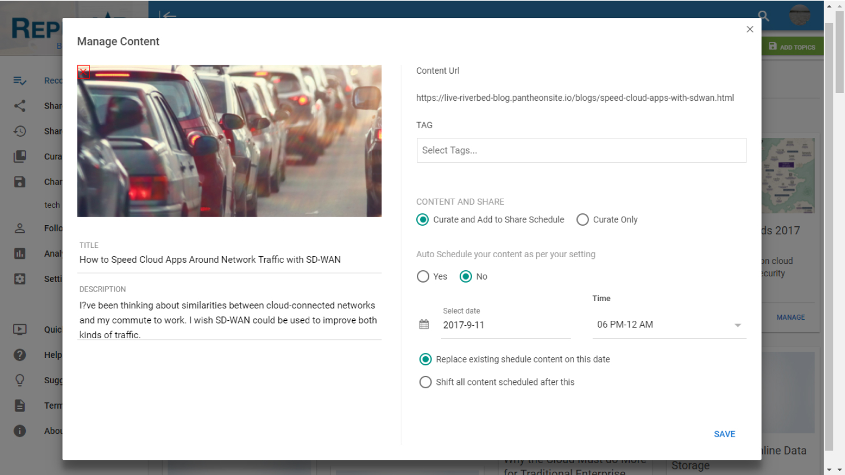
Task: Click the about info sidebar icon
Action: pyautogui.click(x=20, y=431)
